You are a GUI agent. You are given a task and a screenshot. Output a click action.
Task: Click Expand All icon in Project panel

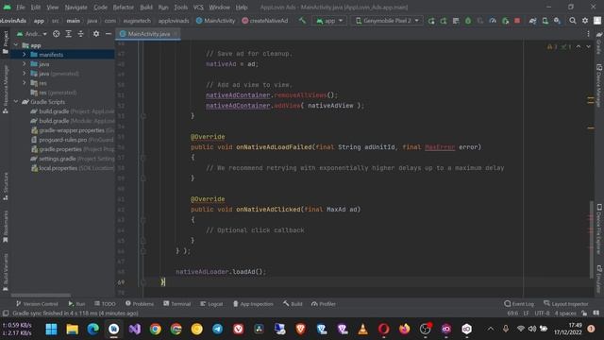69,34
